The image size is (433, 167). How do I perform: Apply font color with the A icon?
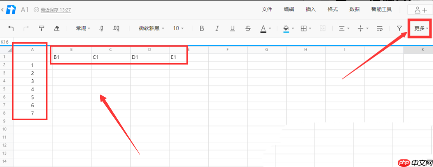pyautogui.click(x=263, y=28)
